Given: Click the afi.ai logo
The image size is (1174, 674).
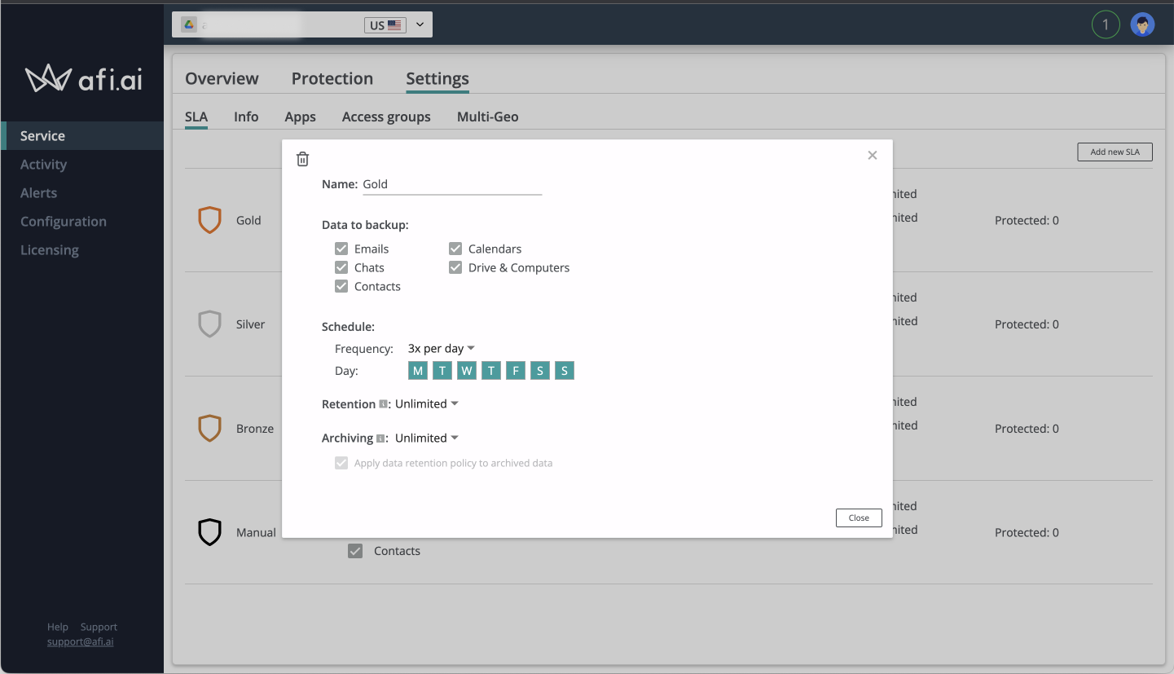Looking at the screenshot, I should (81, 79).
